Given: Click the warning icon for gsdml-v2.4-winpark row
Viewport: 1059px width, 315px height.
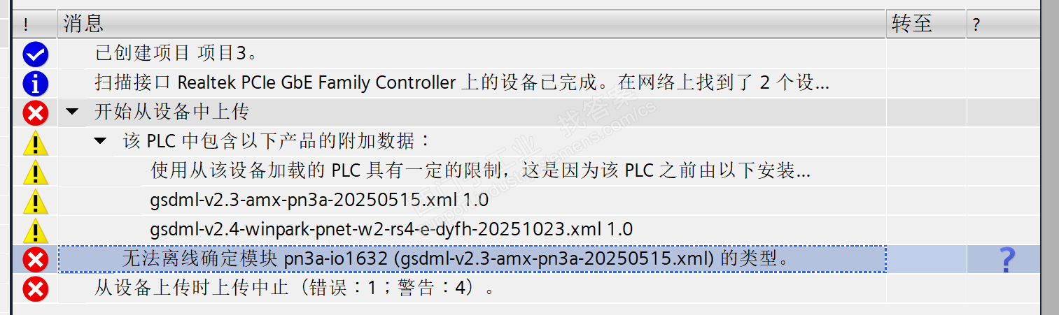Looking at the screenshot, I should 35,230.
